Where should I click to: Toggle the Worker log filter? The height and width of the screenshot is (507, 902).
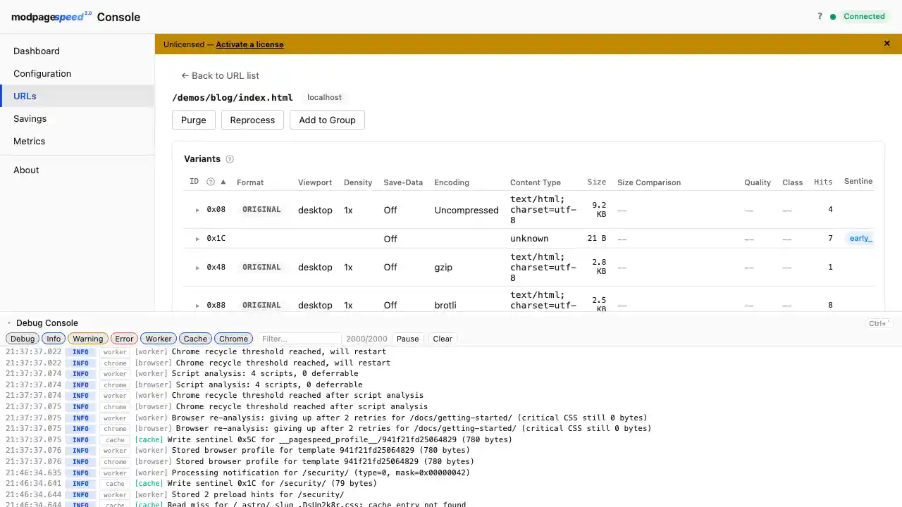coord(158,339)
